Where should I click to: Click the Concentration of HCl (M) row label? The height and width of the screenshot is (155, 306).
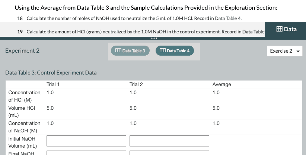[x=25, y=96]
